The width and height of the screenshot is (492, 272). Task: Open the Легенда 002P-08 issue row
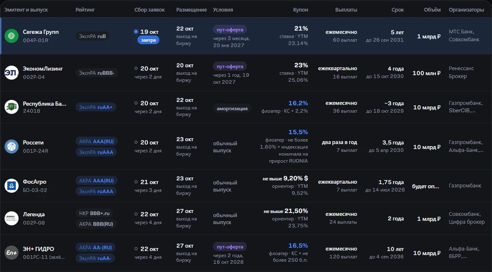click(246, 218)
